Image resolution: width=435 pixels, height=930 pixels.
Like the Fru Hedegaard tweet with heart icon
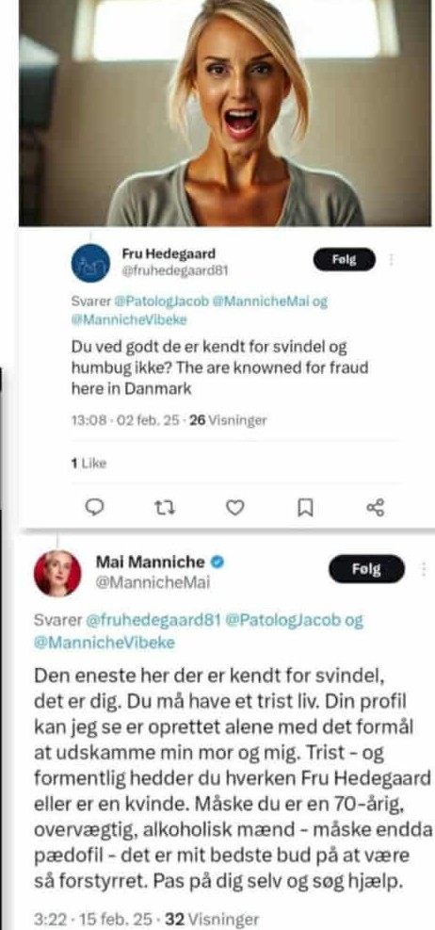pos(235,508)
